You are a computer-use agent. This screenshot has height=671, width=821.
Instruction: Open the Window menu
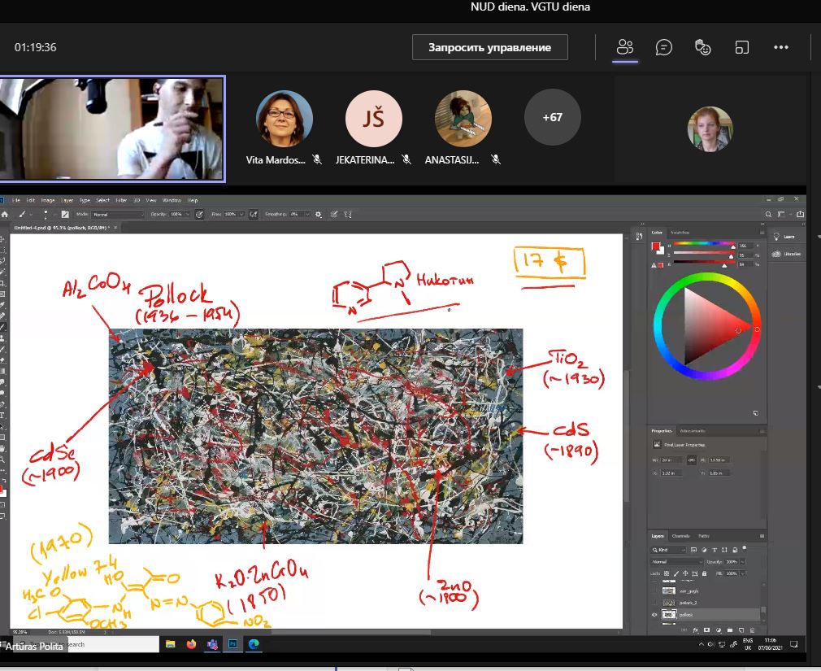tap(172, 200)
